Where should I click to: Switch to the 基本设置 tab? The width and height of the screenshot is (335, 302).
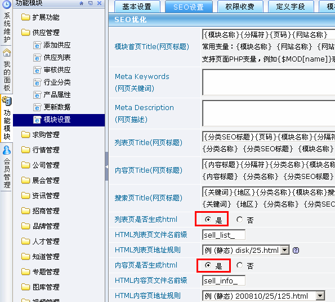137,7
